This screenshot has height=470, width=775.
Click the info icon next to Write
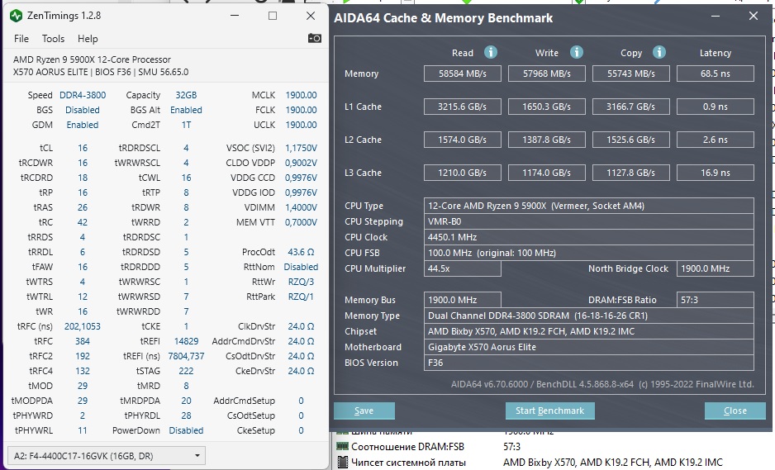[575, 52]
